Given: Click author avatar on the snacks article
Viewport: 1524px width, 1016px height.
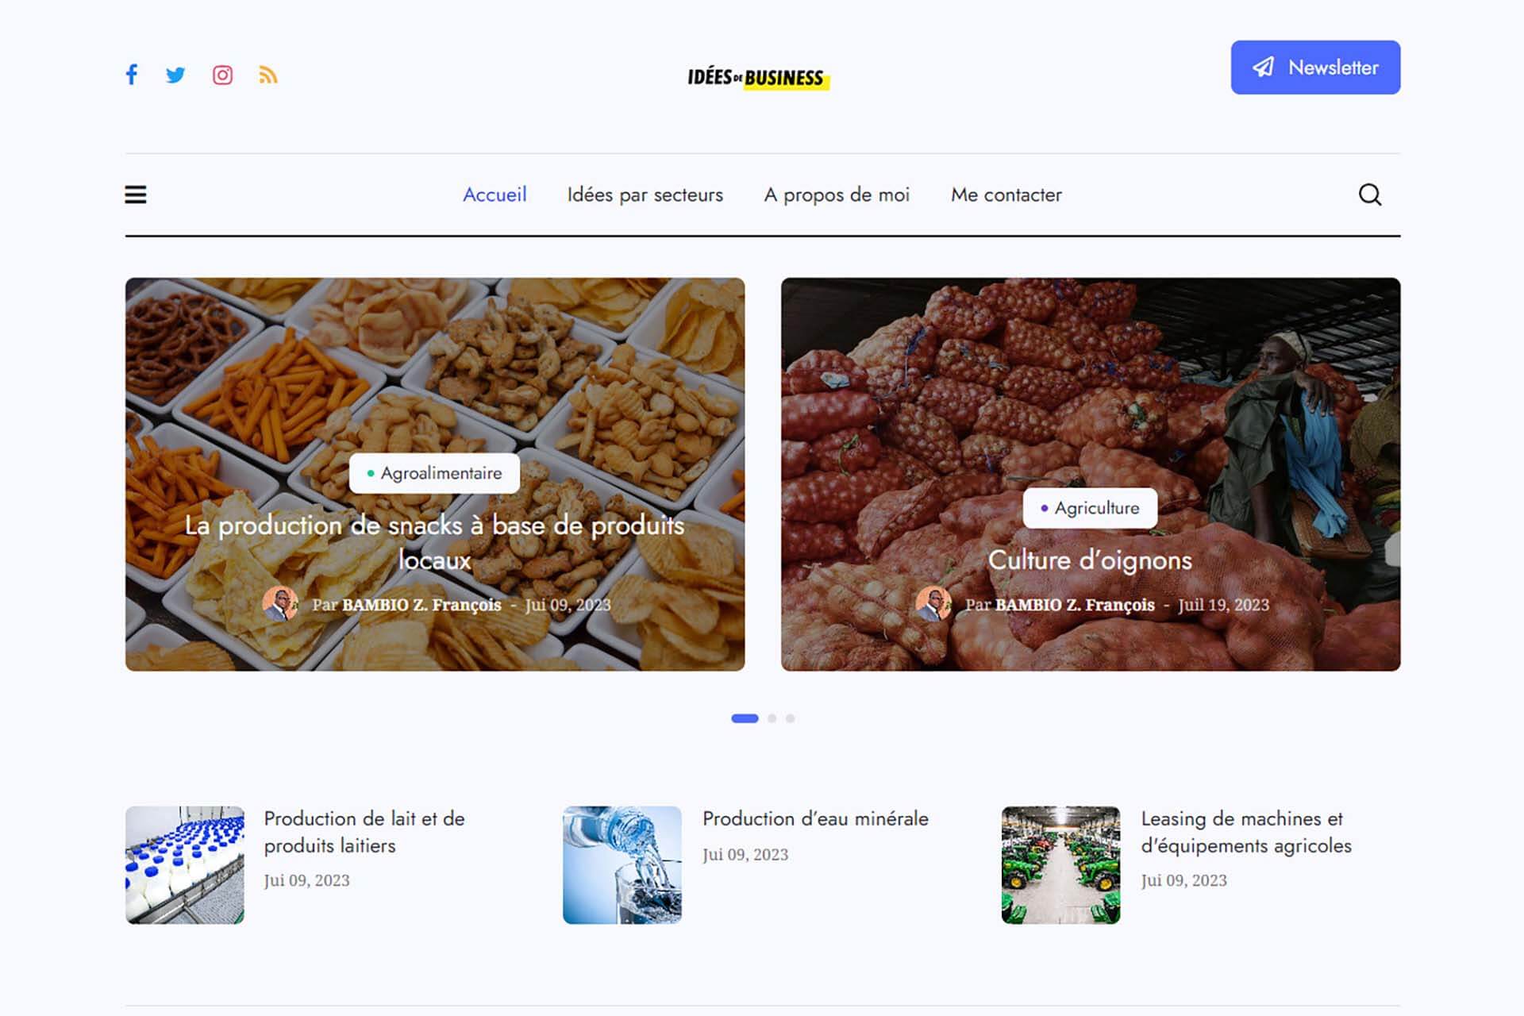Looking at the screenshot, I should coord(280,604).
